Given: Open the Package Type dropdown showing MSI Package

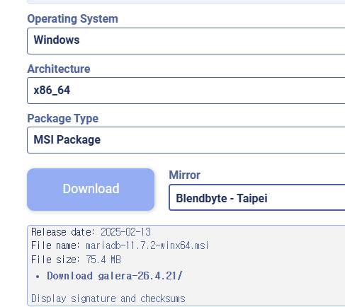Looking at the screenshot, I should click(186, 140).
